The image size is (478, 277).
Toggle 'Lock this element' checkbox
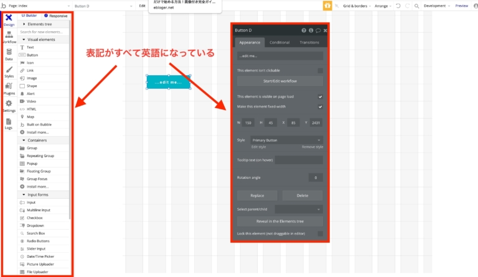pyautogui.click(x=320, y=234)
